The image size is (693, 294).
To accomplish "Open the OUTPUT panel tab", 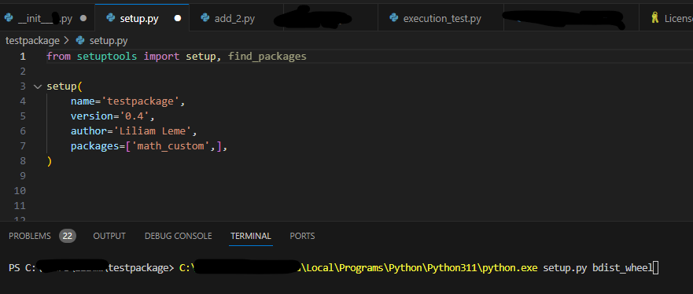I will [x=109, y=236].
